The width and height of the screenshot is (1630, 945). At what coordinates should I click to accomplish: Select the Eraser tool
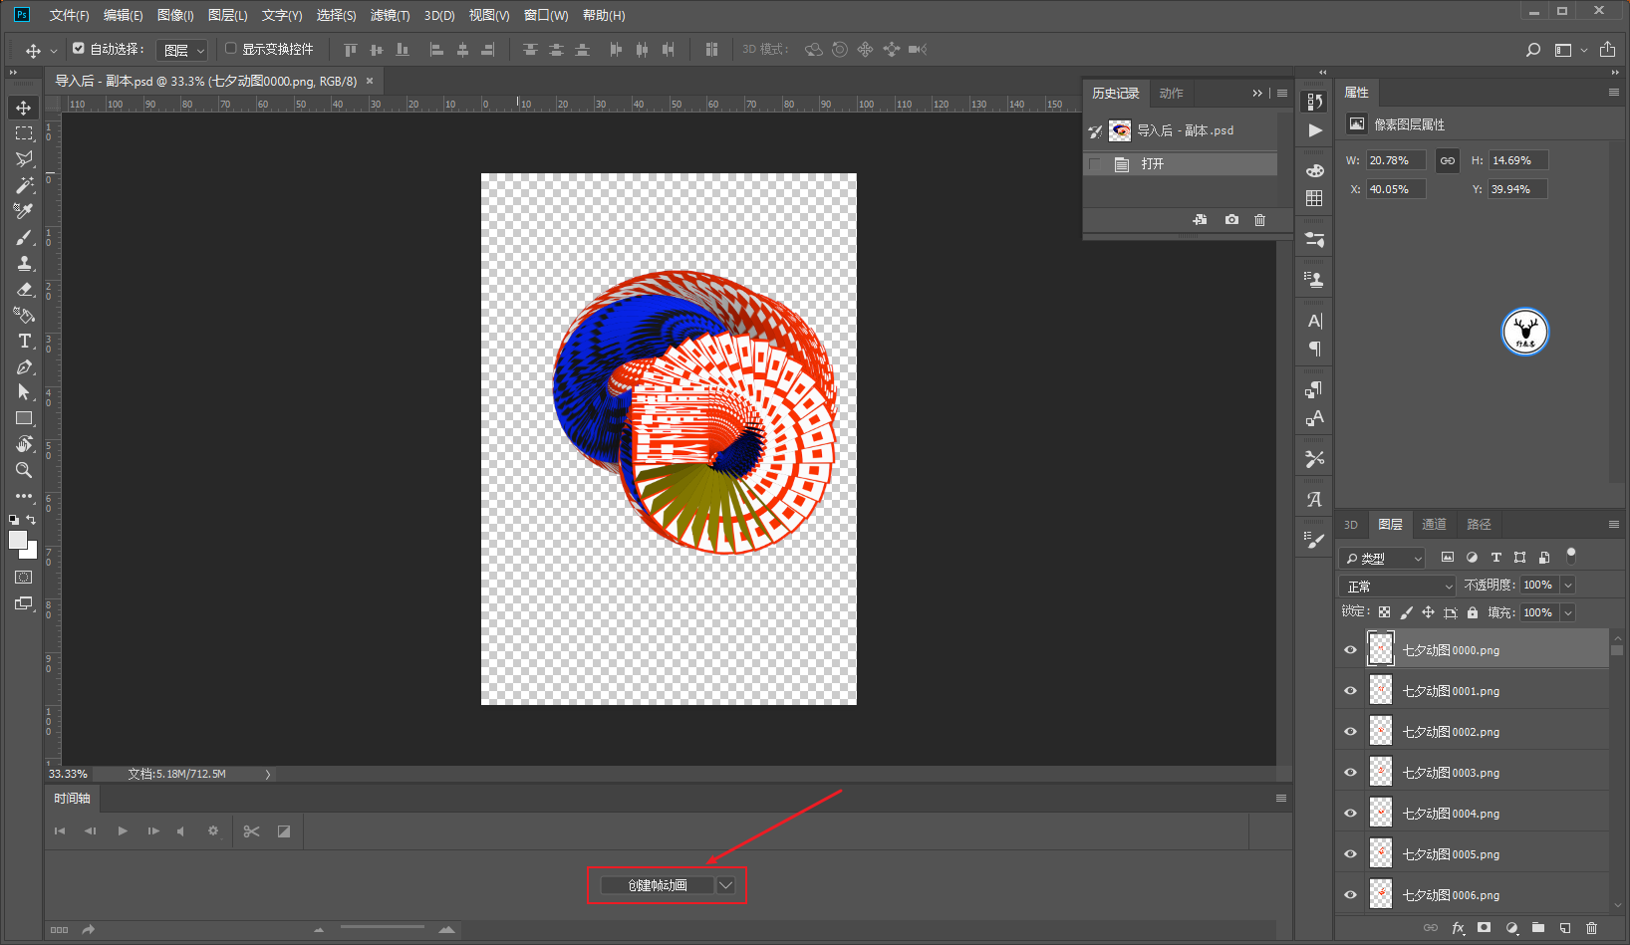click(x=24, y=289)
